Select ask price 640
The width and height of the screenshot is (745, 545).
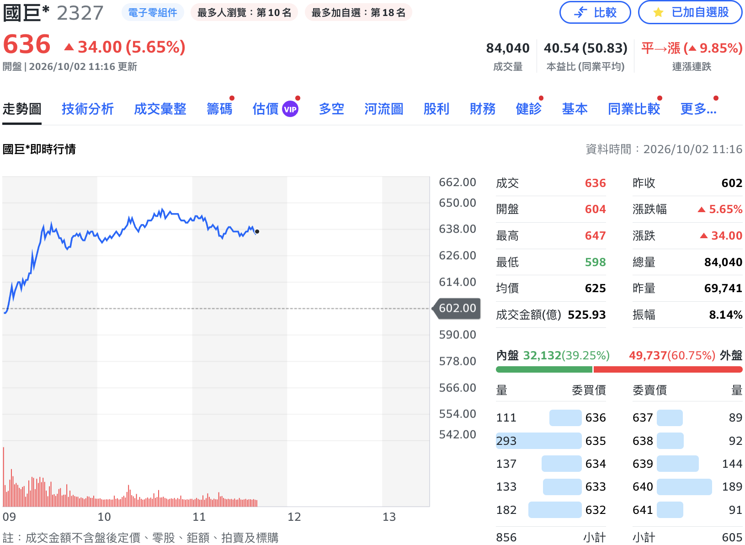[x=643, y=487]
